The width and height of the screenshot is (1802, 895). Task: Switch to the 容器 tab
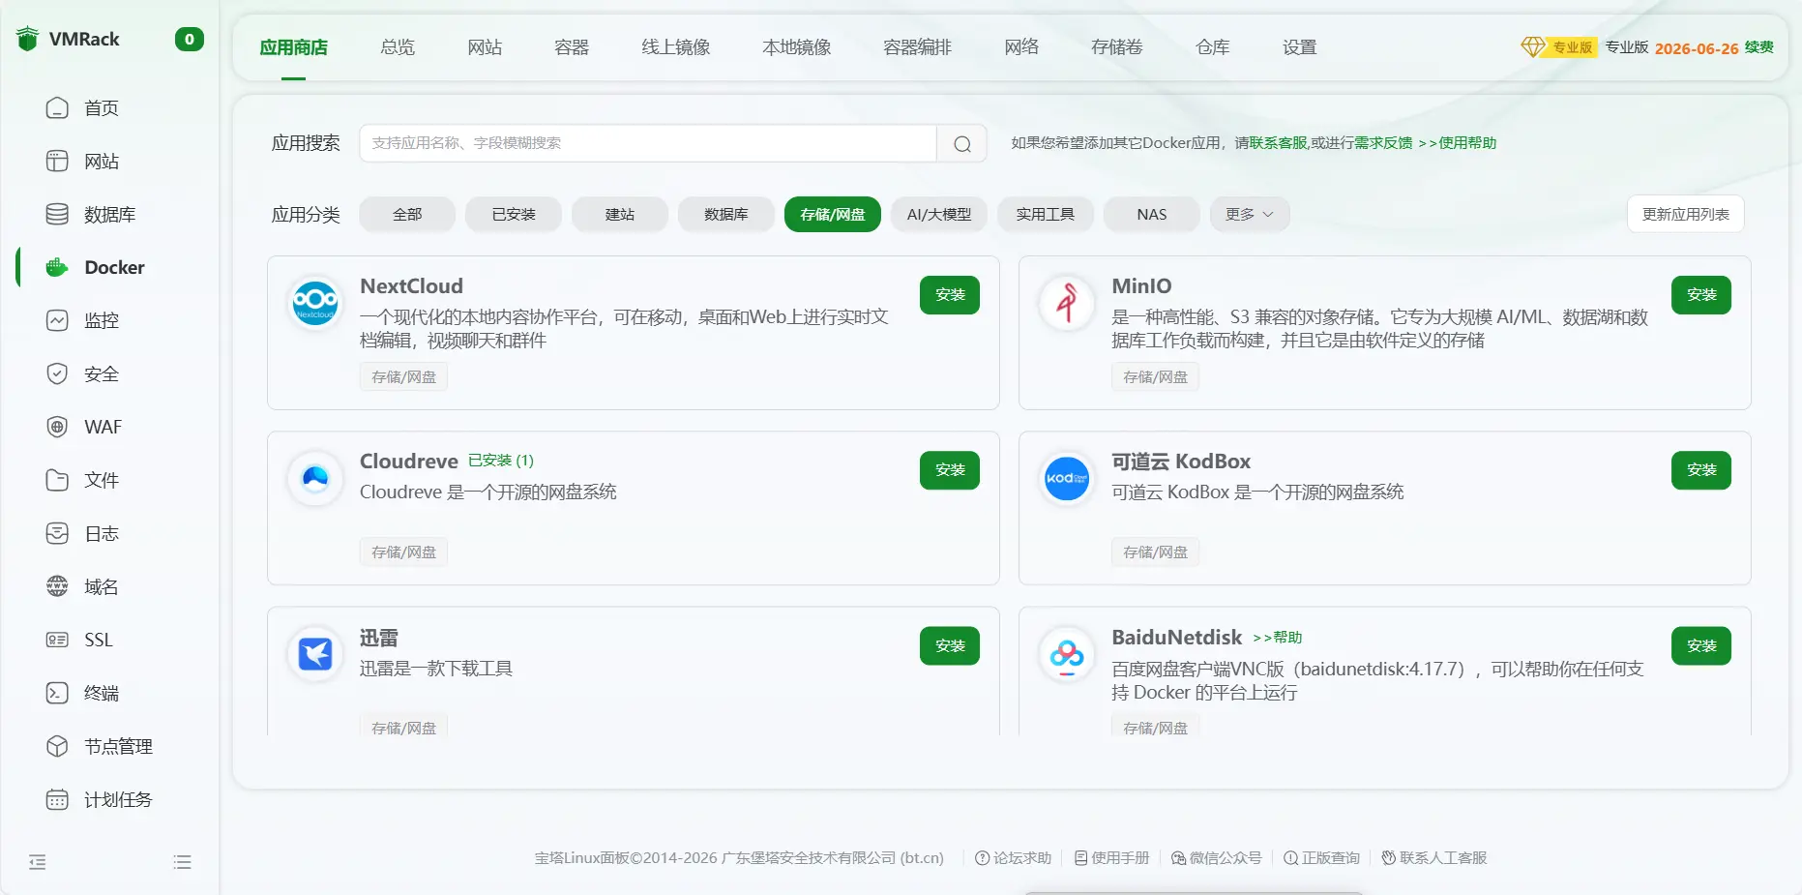(571, 47)
